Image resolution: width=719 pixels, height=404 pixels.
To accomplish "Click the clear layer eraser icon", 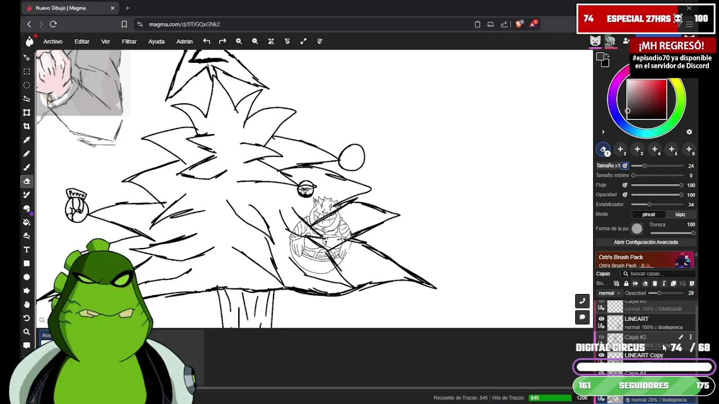I will coord(645,283).
